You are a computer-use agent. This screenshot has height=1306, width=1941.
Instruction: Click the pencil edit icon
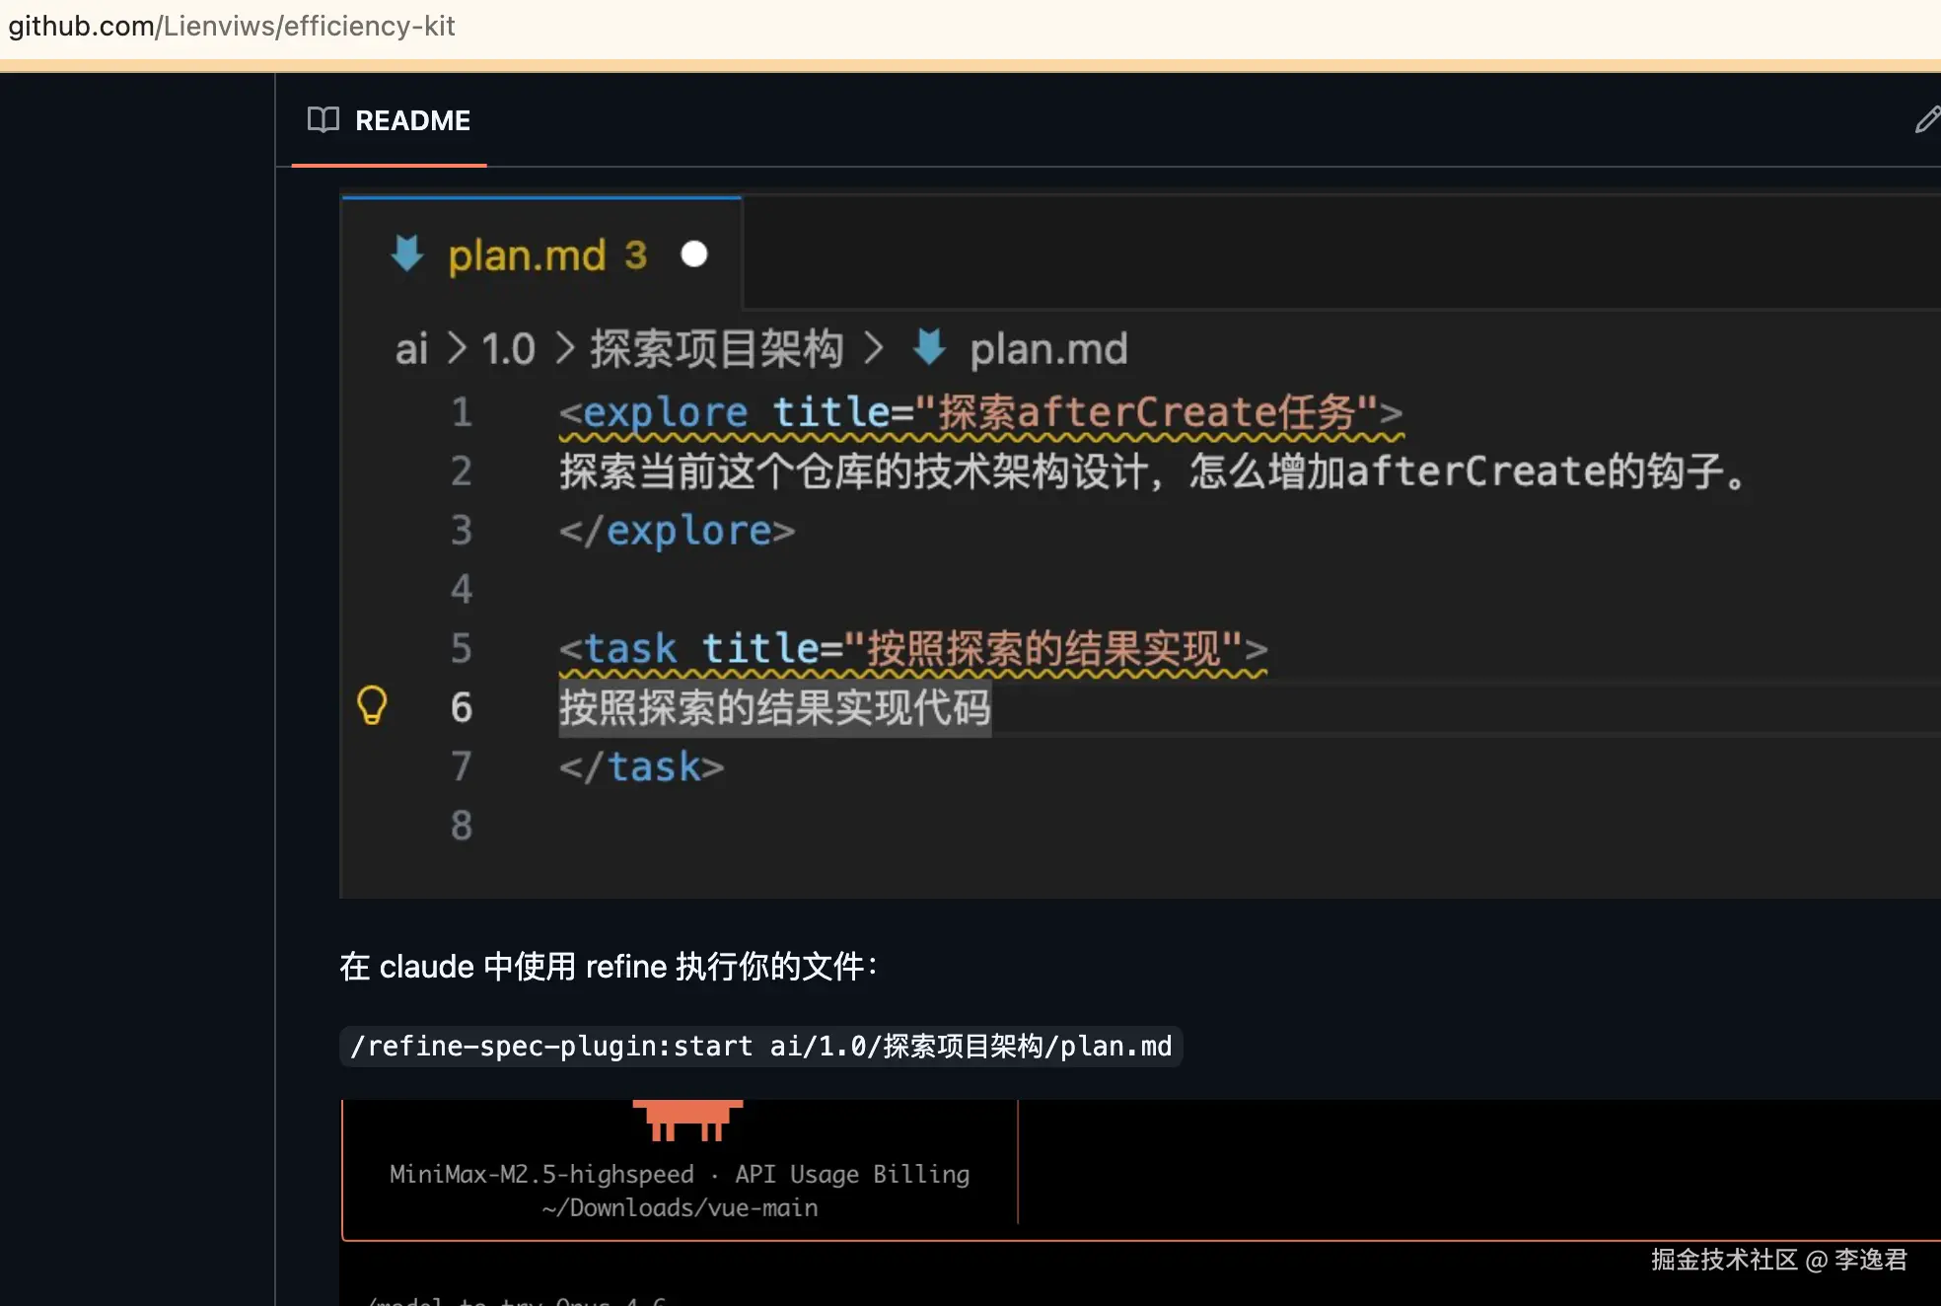click(x=1926, y=120)
